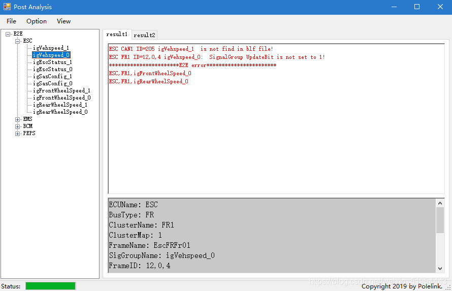Screen dimensions: 452x291
Task: Maximize the Post Analysis window
Action: (417, 7)
